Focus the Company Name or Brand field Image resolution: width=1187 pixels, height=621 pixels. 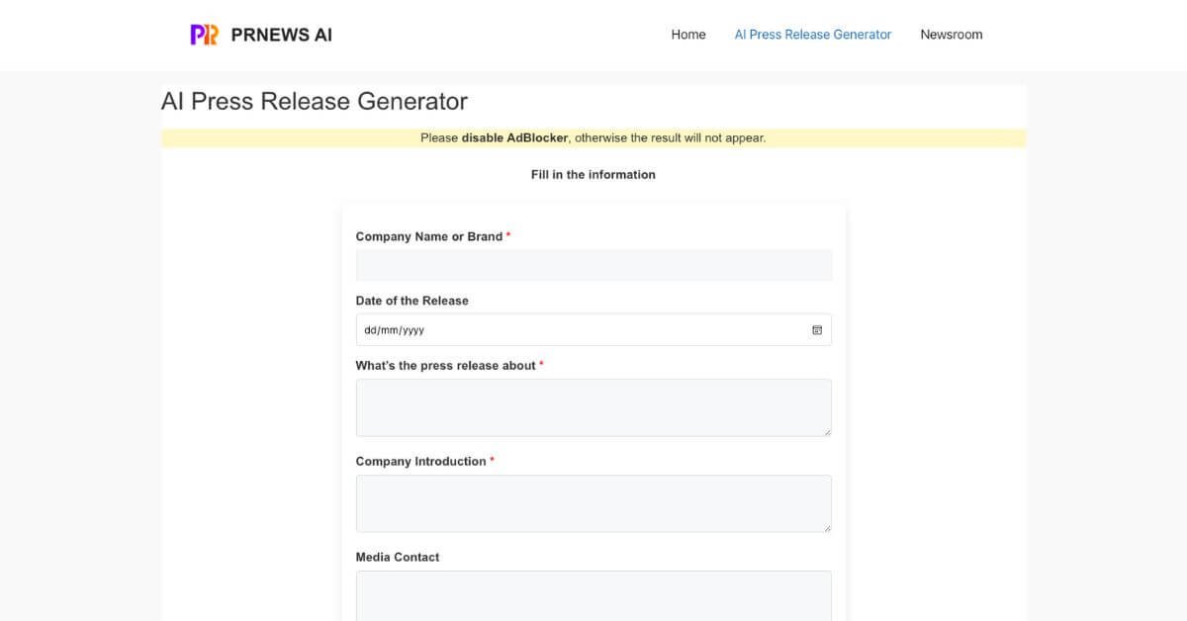pos(593,265)
